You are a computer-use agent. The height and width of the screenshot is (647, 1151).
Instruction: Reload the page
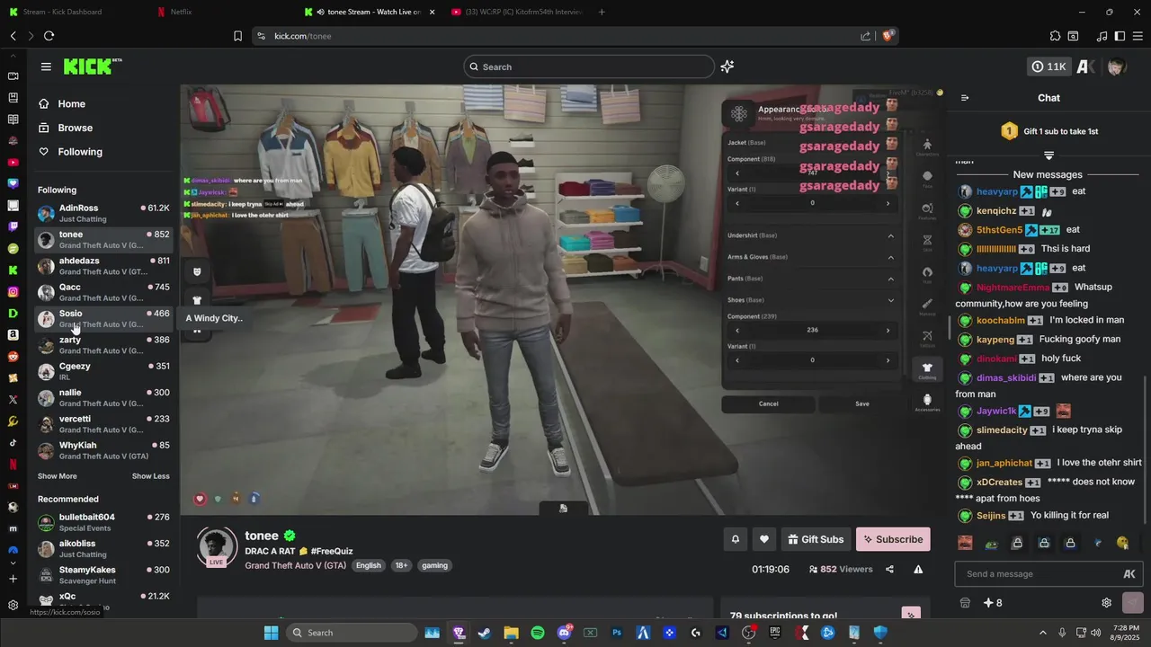click(x=49, y=36)
